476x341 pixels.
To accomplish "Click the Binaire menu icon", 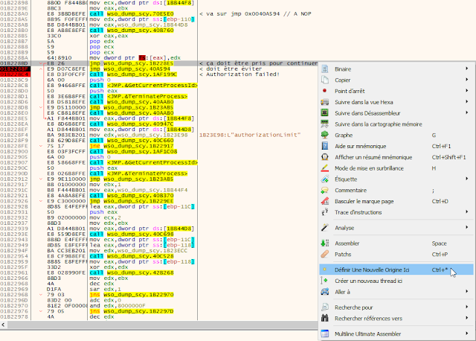I will [325, 69].
